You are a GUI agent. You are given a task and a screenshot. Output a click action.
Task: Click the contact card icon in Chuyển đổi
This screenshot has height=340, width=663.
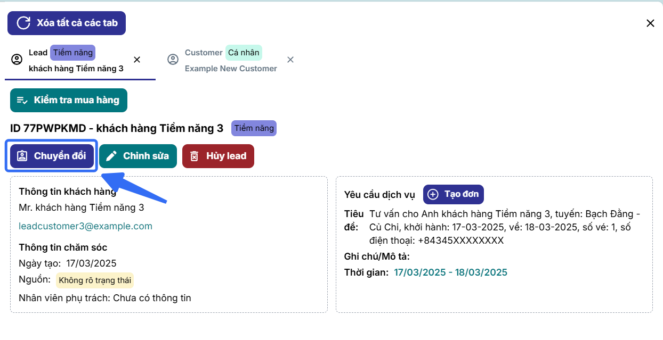coord(22,156)
